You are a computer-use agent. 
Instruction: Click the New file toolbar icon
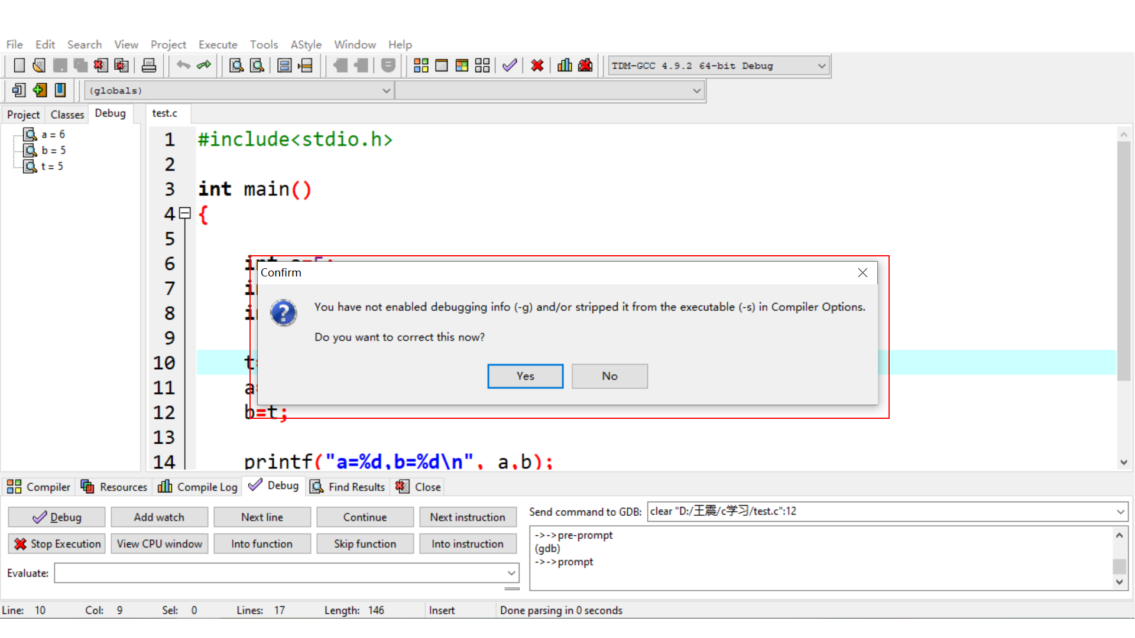[x=19, y=66]
